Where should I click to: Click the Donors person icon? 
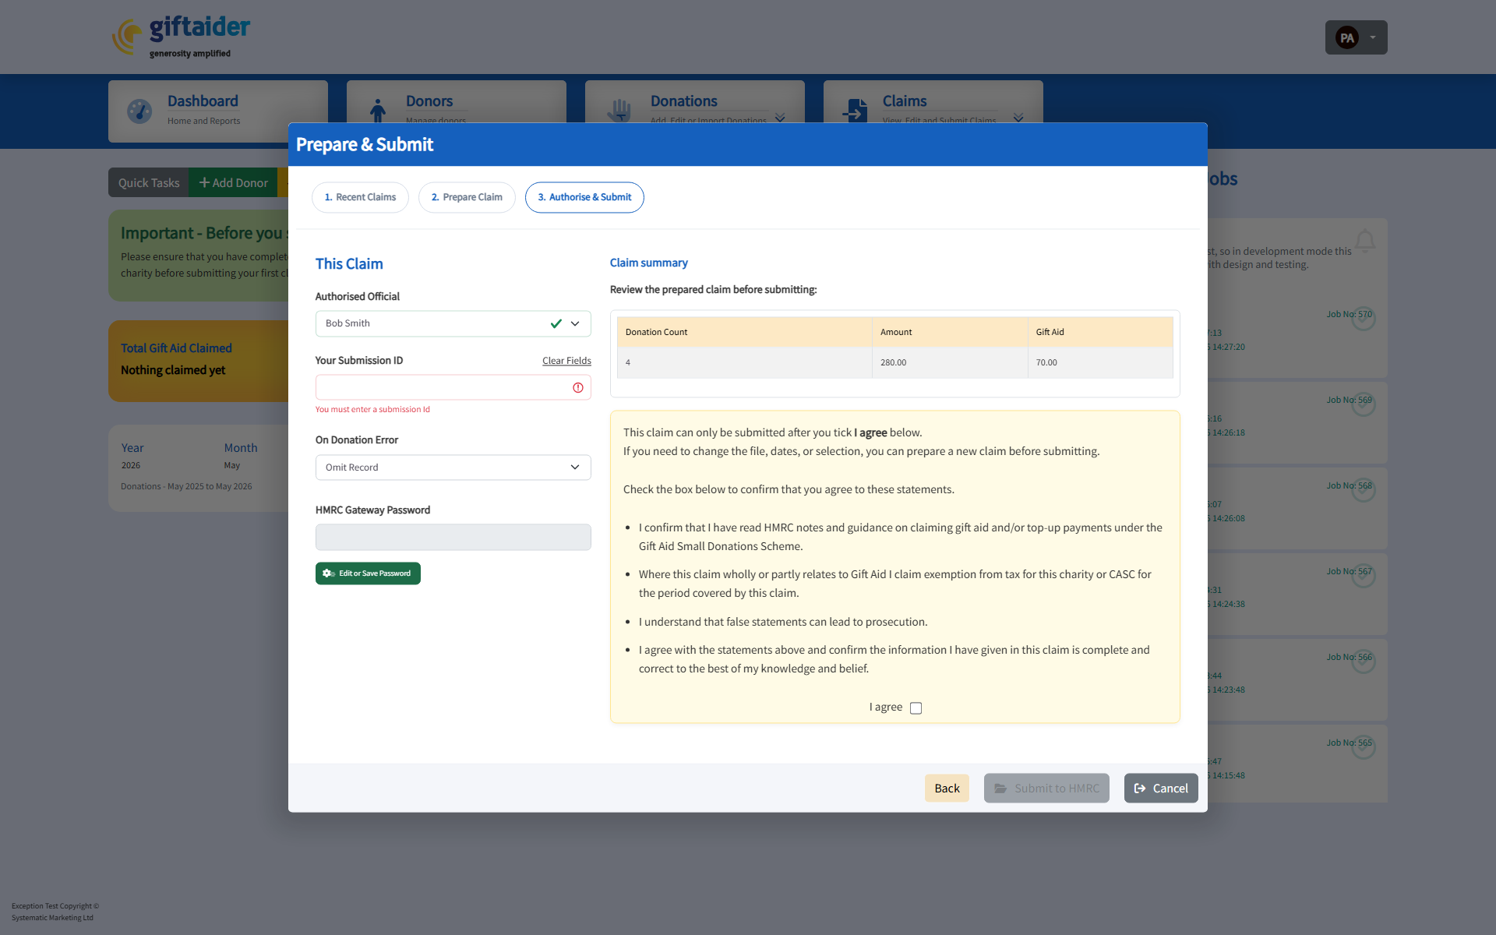pyautogui.click(x=378, y=110)
